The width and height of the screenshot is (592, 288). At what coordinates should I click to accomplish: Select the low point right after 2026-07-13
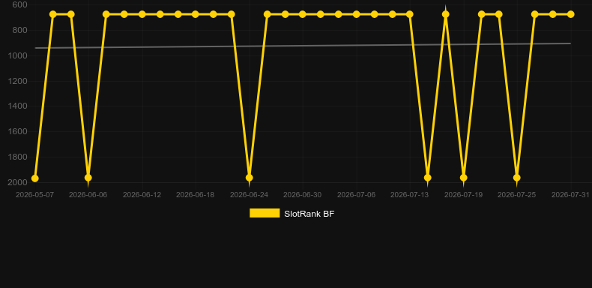pyautogui.click(x=428, y=178)
